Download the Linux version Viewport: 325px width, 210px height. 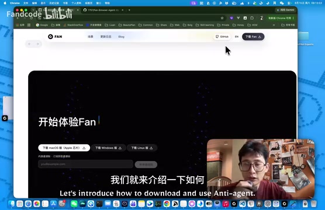point(142,148)
